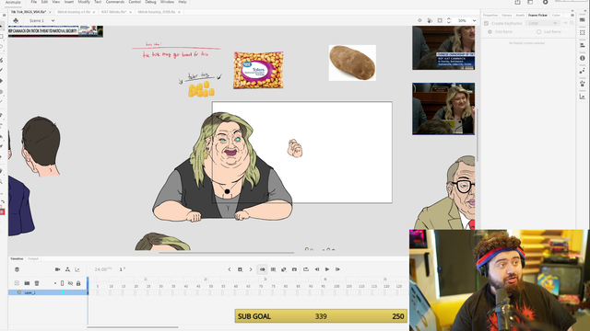Click the Create Tween swap icon
Screen dimensions: 590x331
(284, 269)
